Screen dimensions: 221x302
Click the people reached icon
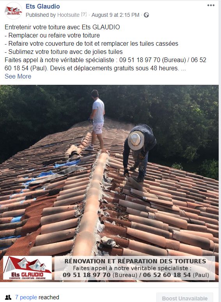point(8,297)
